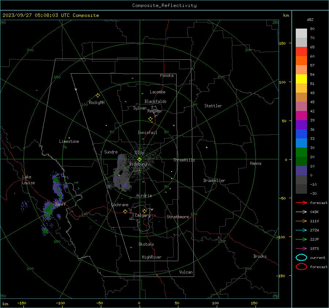
Task: Click the ThreeHills label
Action: click(x=184, y=160)
